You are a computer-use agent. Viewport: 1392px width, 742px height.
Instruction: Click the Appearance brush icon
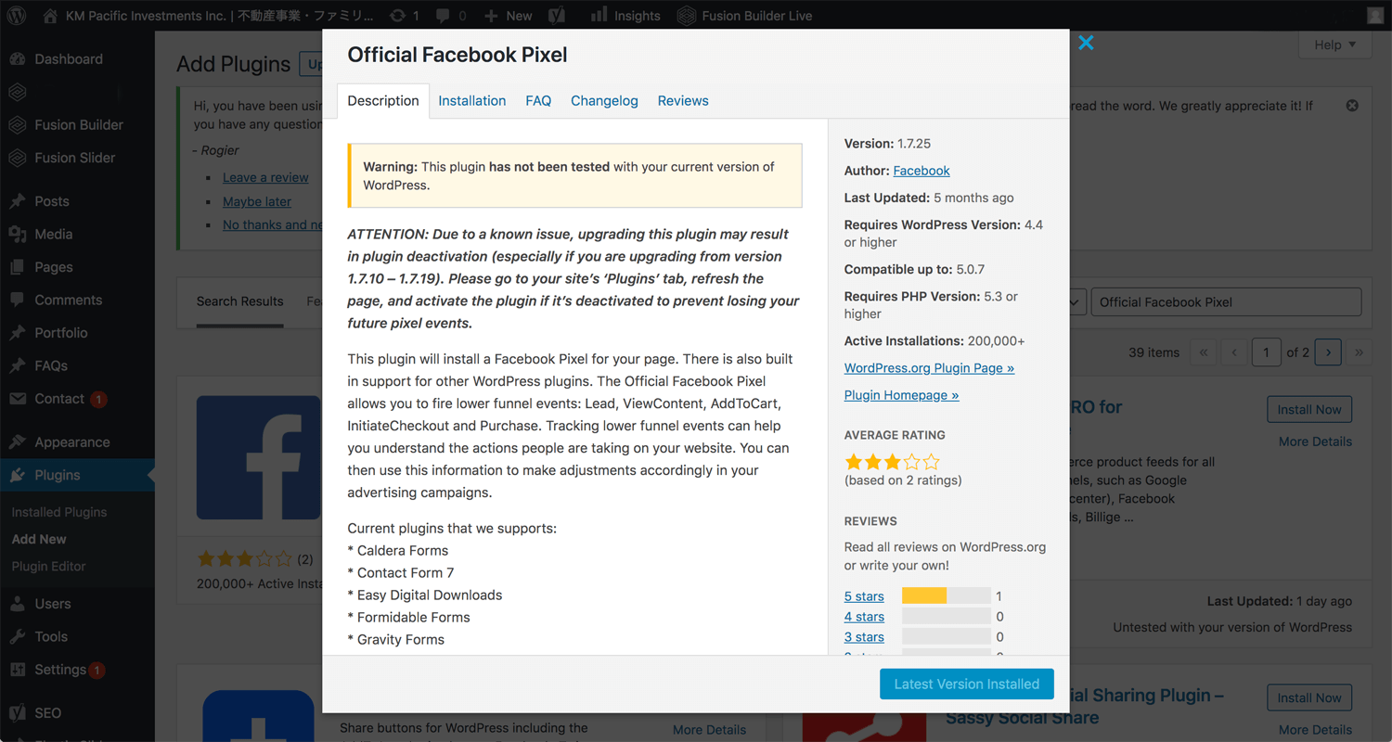click(x=18, y=442)
